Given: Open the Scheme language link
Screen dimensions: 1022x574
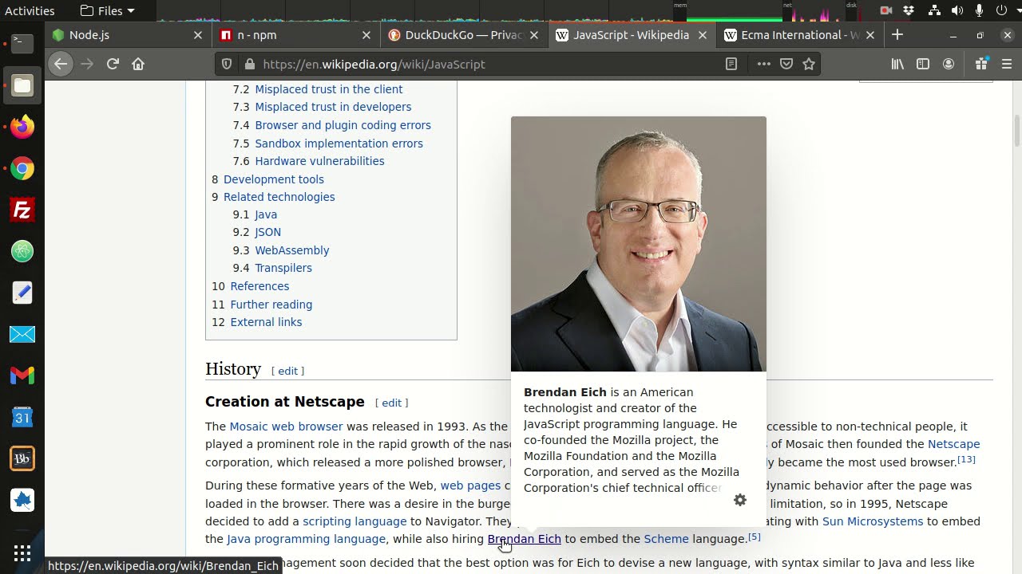Looking at the screenshot, I should coord(666,539).
